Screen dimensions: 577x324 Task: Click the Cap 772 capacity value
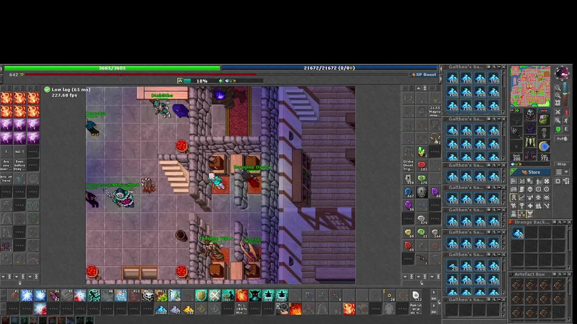coord(544,157)
